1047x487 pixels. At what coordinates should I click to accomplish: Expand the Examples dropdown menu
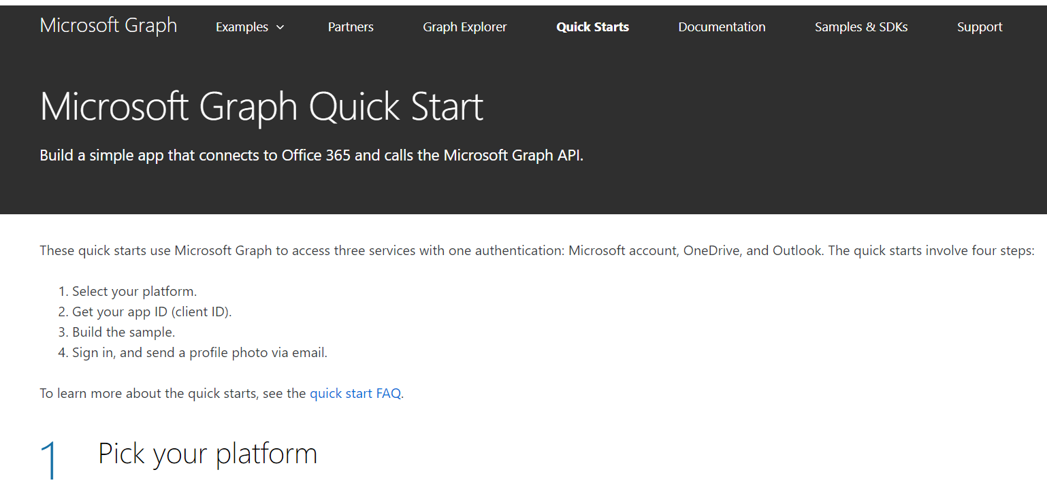coord(242,27)
